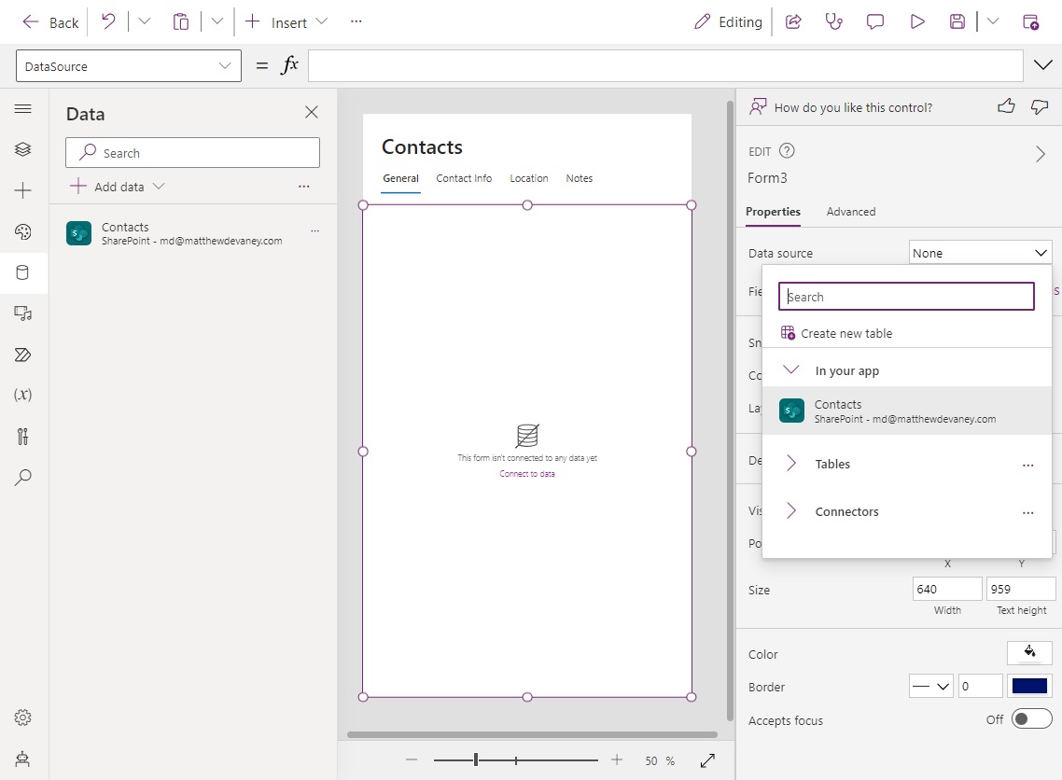This screenshot has width=1062, height=780.
Task: Open the Variables panel
Action: [22, 395]
